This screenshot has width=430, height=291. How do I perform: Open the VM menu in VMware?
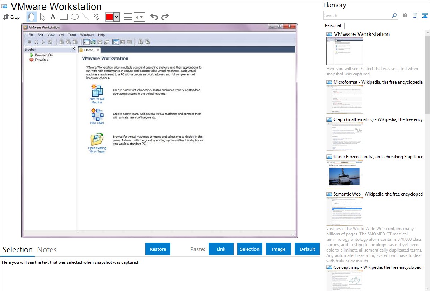tap(61, 35)
